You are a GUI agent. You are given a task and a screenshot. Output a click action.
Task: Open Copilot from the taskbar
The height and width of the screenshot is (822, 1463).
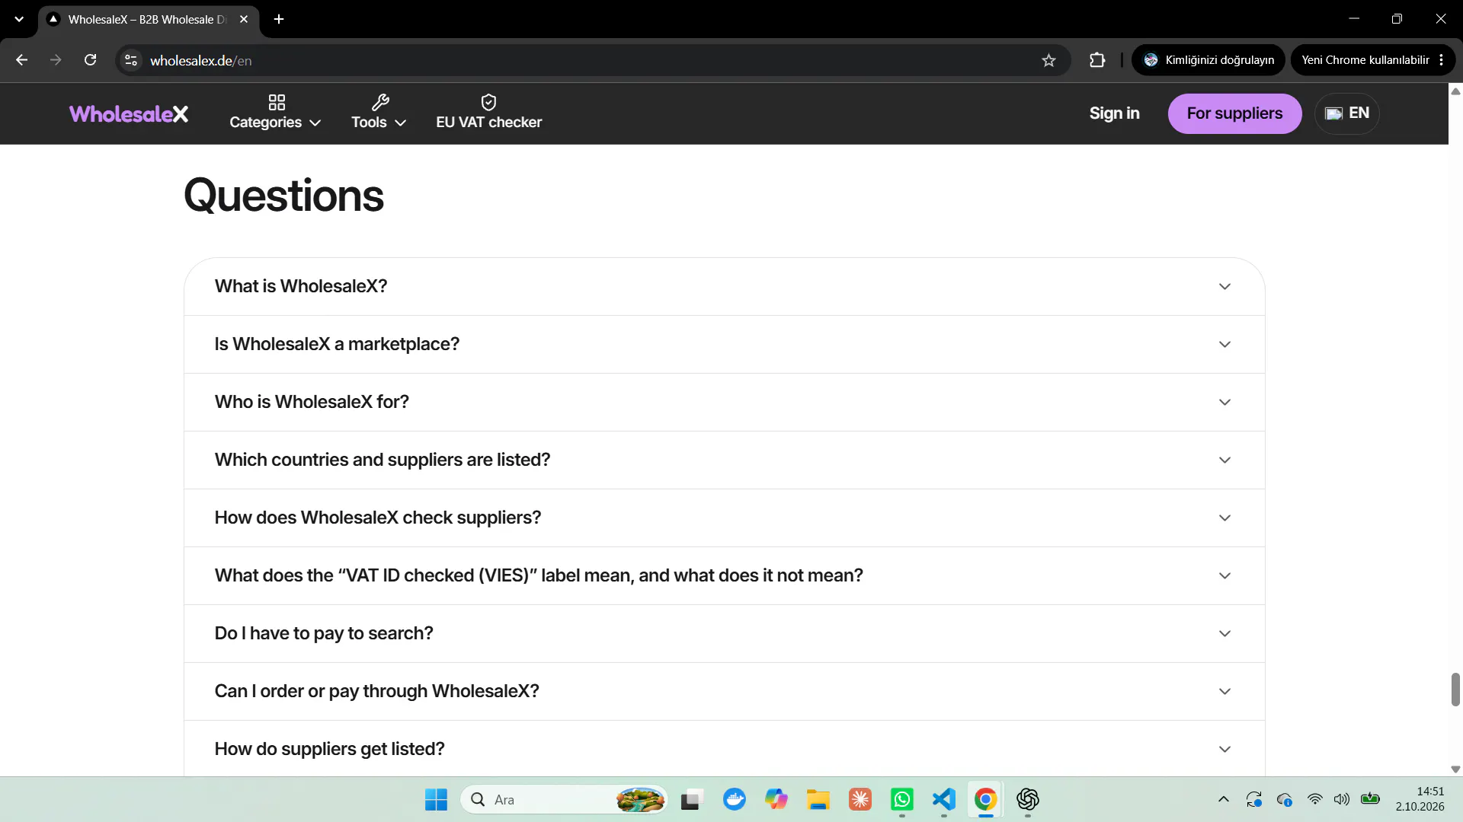pyautogui.click(x=776, y=800)
